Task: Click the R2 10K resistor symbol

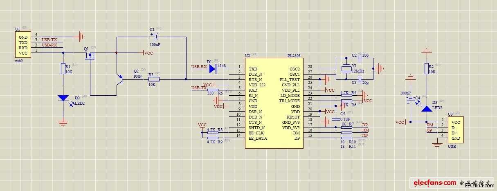Action: click(427, 69)
